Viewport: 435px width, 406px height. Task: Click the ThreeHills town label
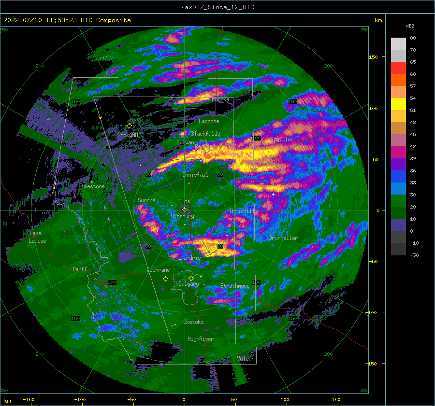pyautogui.click(x=243, y=211)
